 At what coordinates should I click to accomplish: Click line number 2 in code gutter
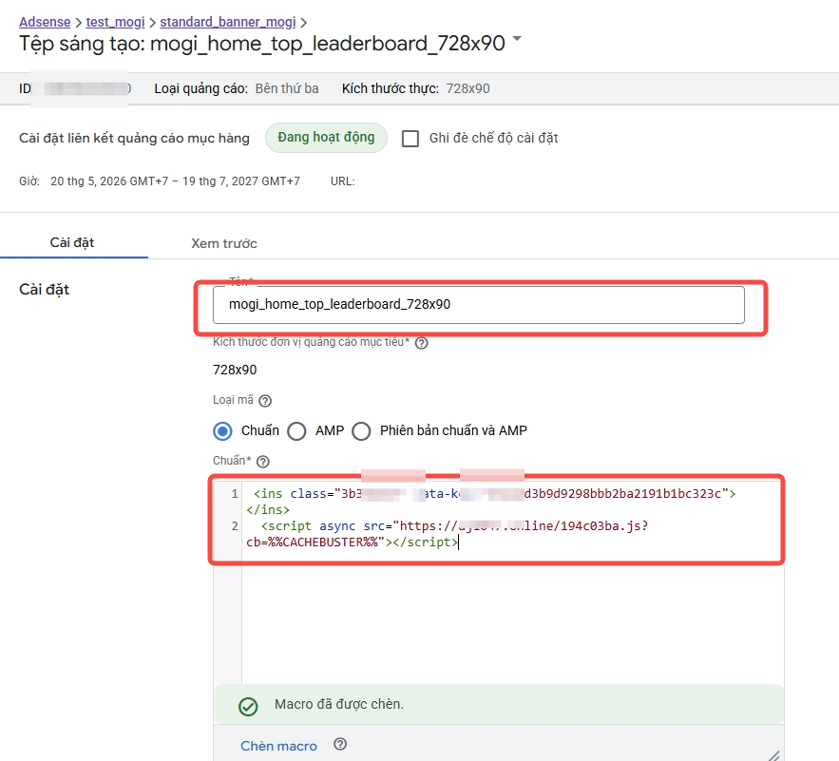pyautogui.click(x=235, y=526)
